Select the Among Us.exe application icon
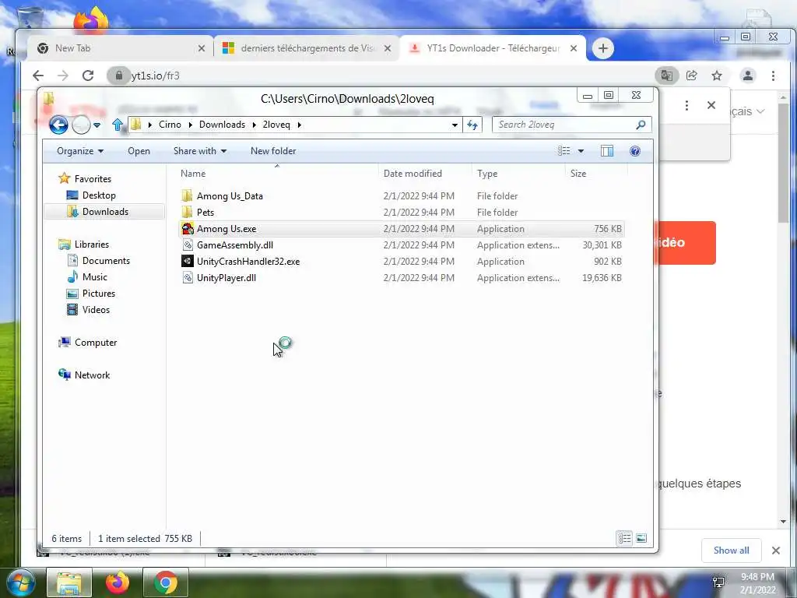797x598 pixels. (x=188, y=229)
